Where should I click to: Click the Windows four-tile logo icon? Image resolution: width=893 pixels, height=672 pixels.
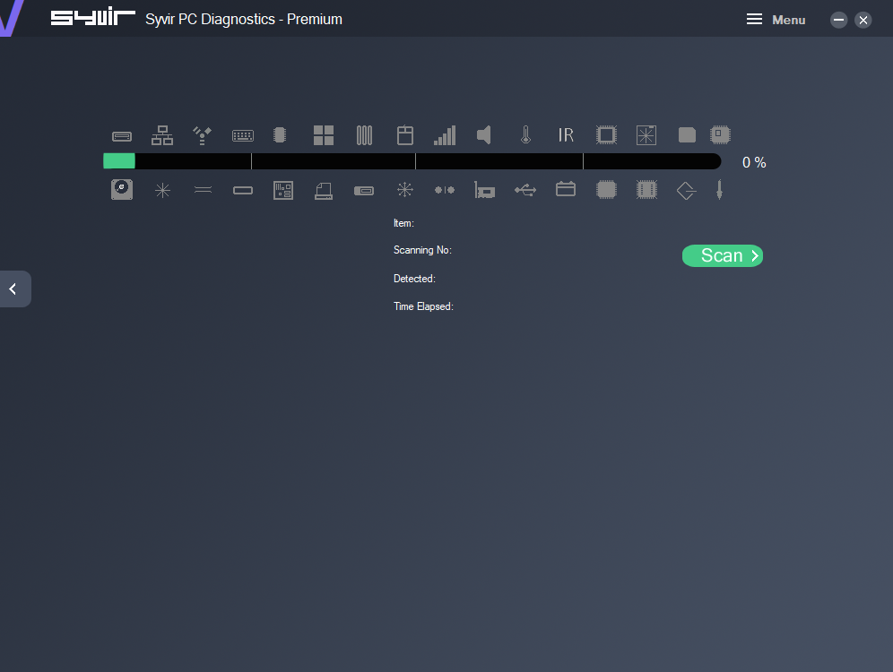pos(324,135)
